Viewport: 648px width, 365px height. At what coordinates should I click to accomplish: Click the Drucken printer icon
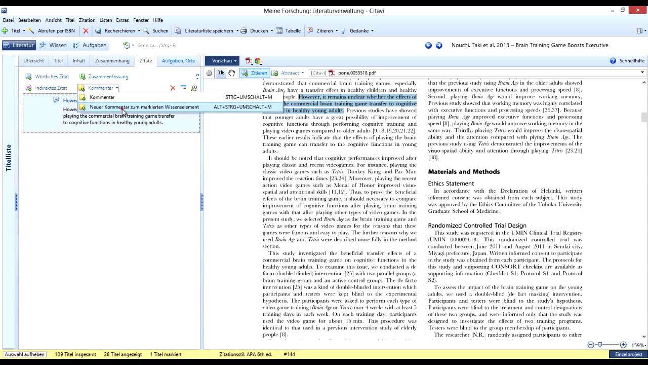pos(244,31)
